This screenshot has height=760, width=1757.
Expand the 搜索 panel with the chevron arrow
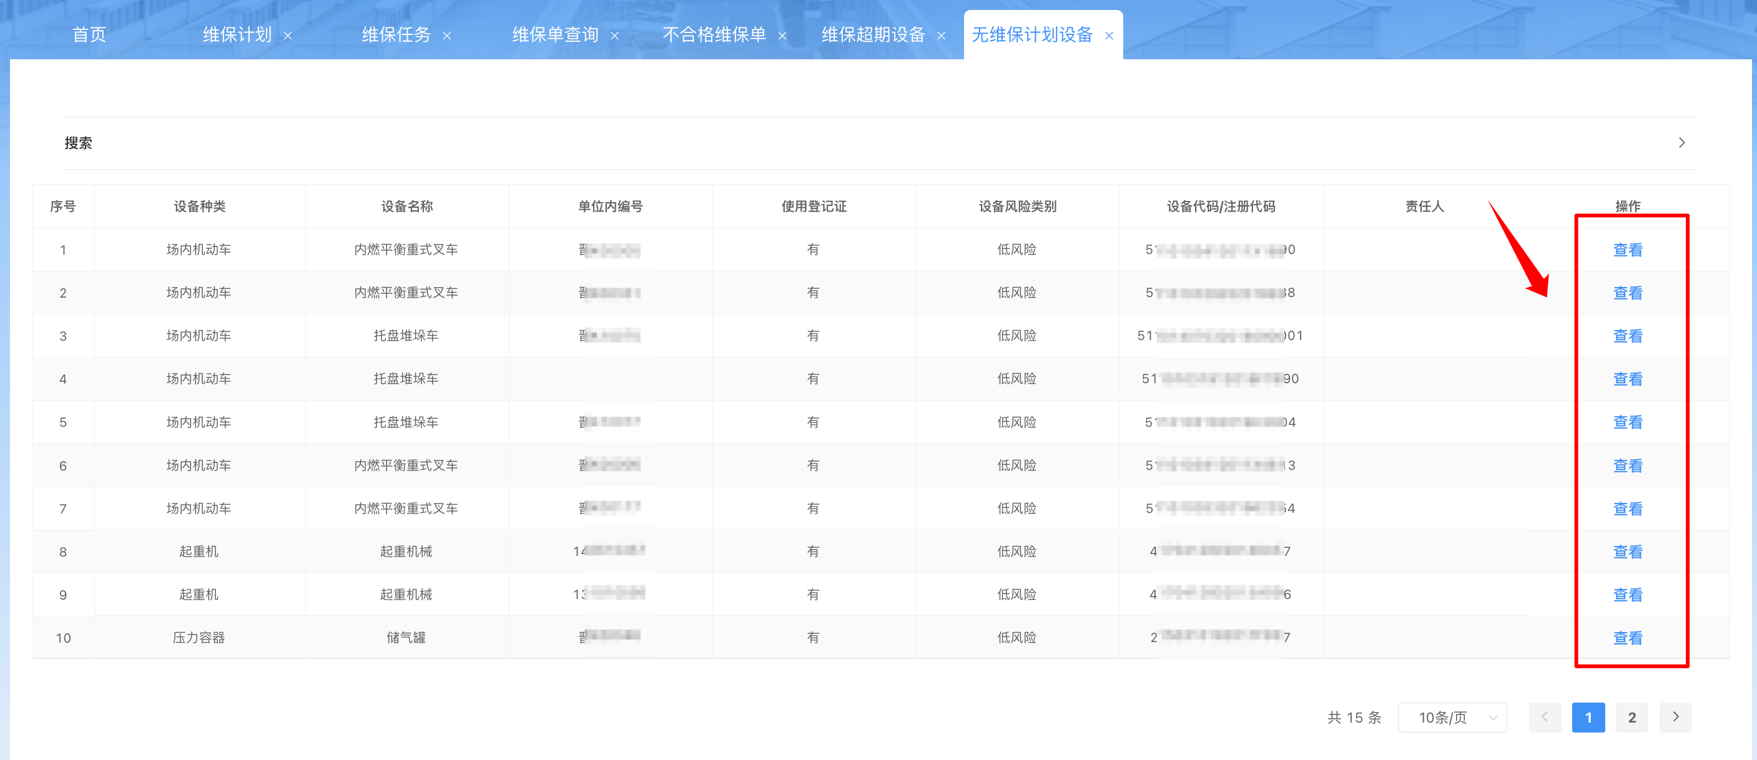[1681, 143]
